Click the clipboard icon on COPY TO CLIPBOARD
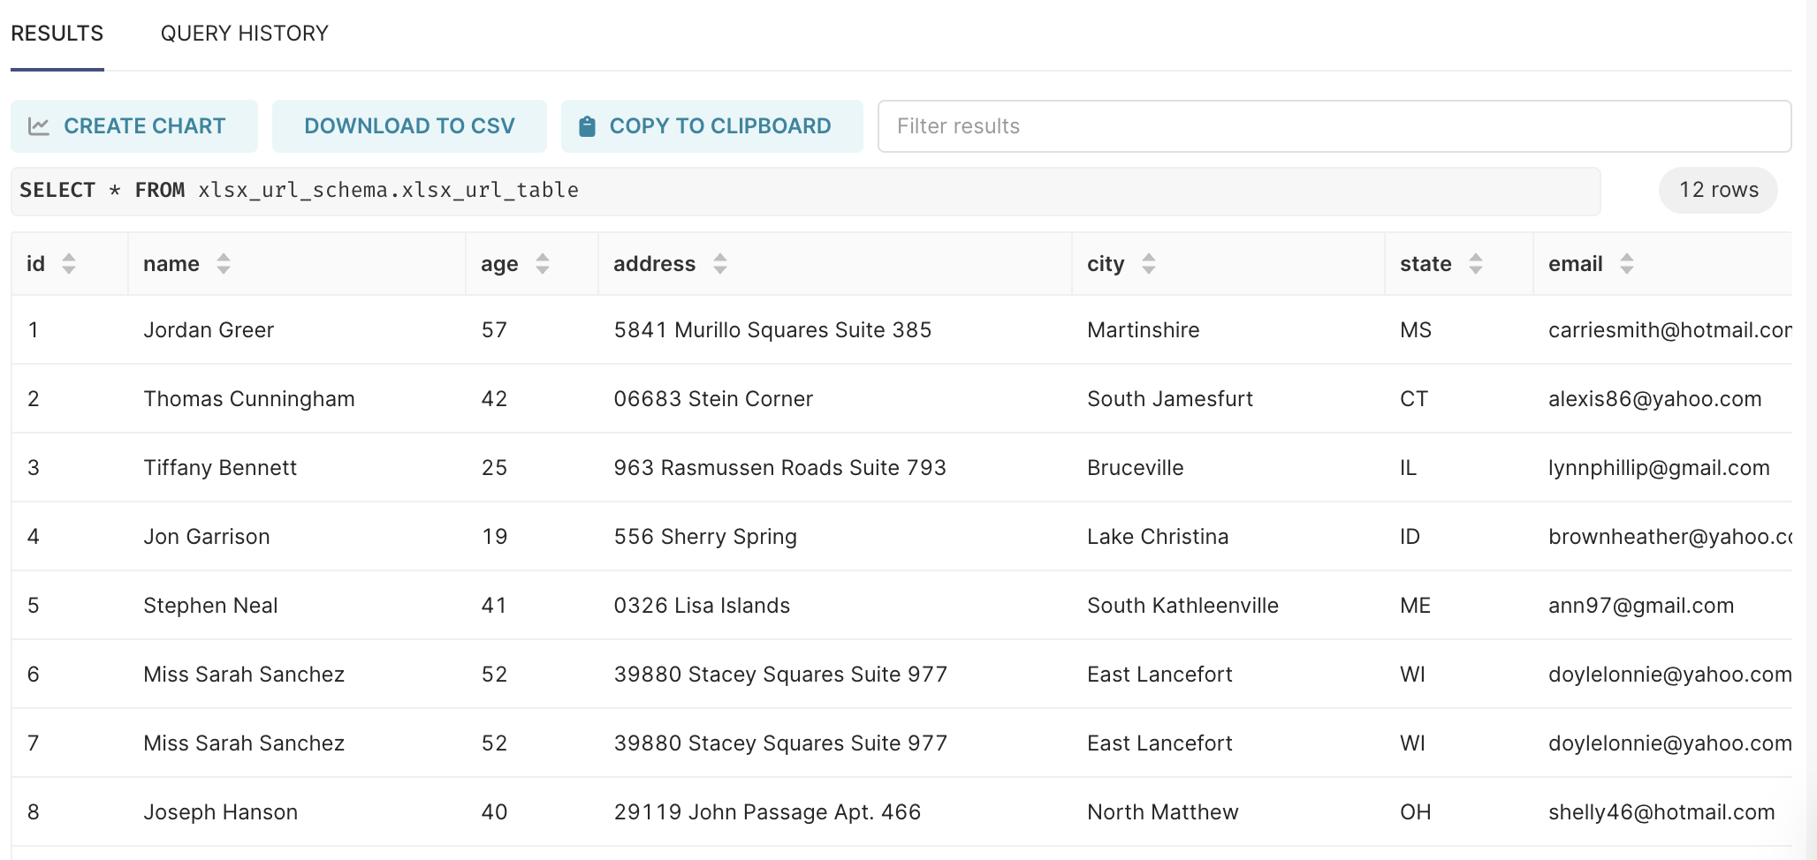This screenshot has height=860, width=1817. click(586, 125)
